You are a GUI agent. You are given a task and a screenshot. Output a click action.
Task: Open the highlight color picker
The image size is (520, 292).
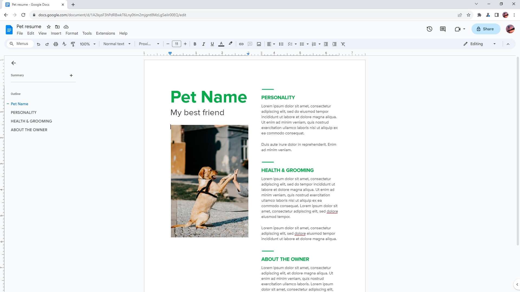point(230,44)
